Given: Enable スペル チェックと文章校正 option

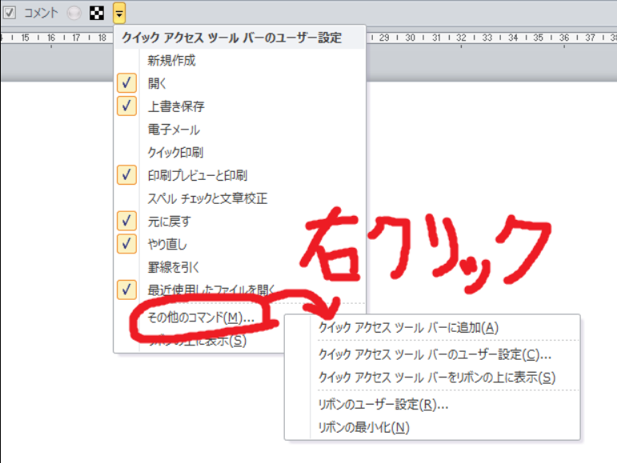Looking at the screenshot, I should (x=207, y=198).
